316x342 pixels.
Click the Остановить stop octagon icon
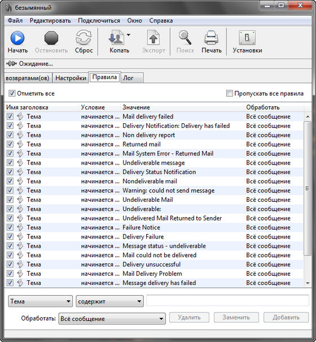pyautogui.click(x=51, y=38)
